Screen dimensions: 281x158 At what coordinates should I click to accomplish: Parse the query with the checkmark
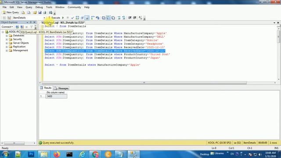tap(72, 18)
